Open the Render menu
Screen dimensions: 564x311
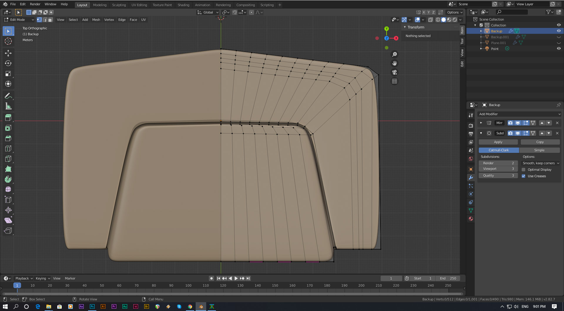[x=35, y=4]
